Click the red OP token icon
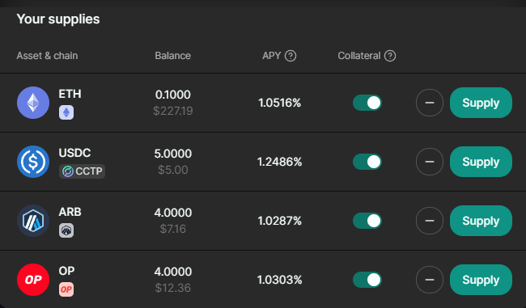The image size is (526, 308). pos(33,280)
